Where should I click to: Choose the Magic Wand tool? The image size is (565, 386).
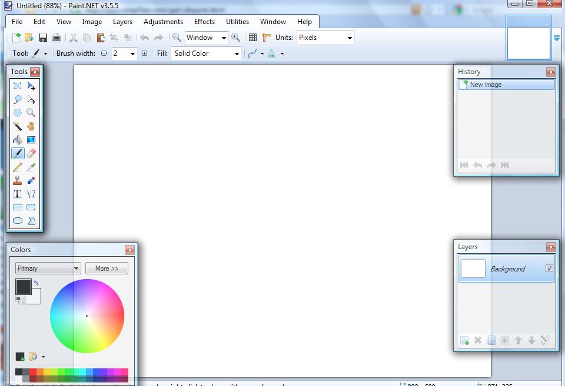tap(18, 126)
